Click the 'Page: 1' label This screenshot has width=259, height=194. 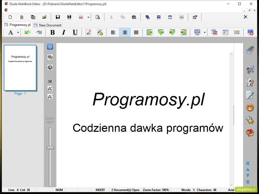[20, 94]
